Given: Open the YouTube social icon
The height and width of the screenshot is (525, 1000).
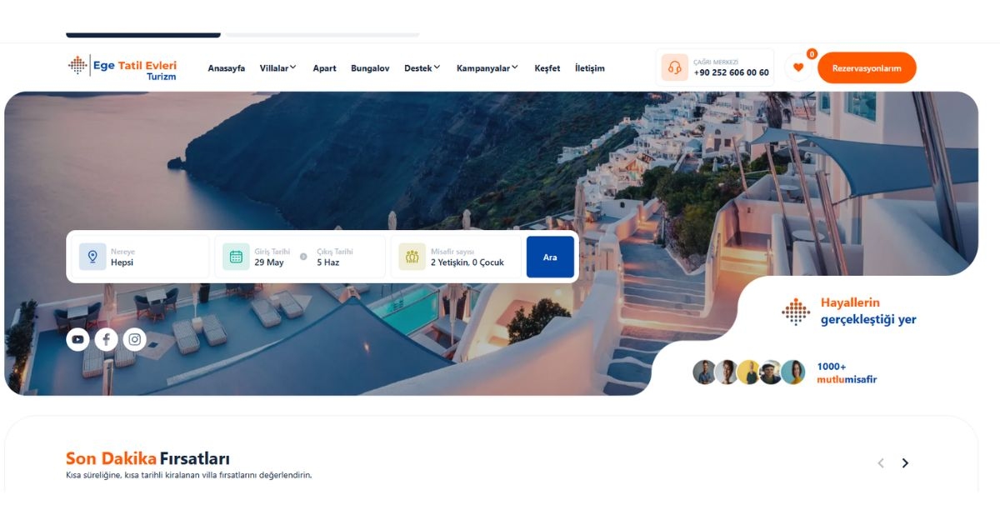Looking at the screenshot, I should pos(77,339).
